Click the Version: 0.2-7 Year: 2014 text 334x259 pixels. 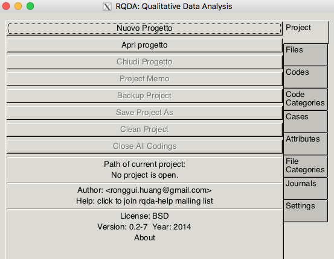pos(144,226)
